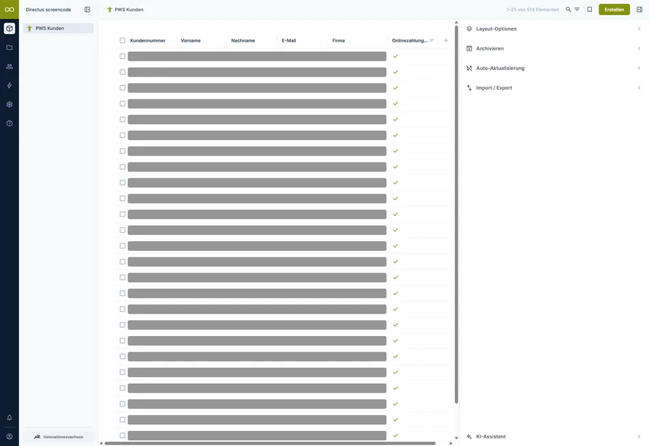Open the Content module cube icon
Screen dimensions: 649x446
pos(9,29)
